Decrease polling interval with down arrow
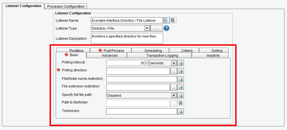287x130 pixels. point(147,65)
